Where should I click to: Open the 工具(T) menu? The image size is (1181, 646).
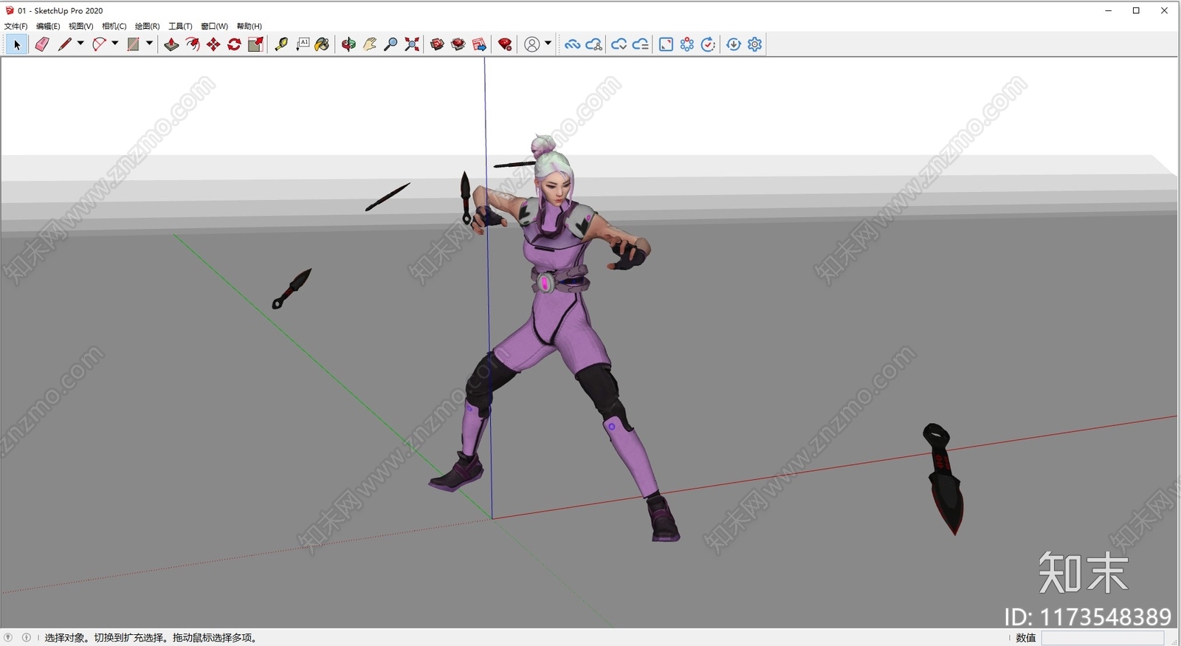click(x=180, y=26)
